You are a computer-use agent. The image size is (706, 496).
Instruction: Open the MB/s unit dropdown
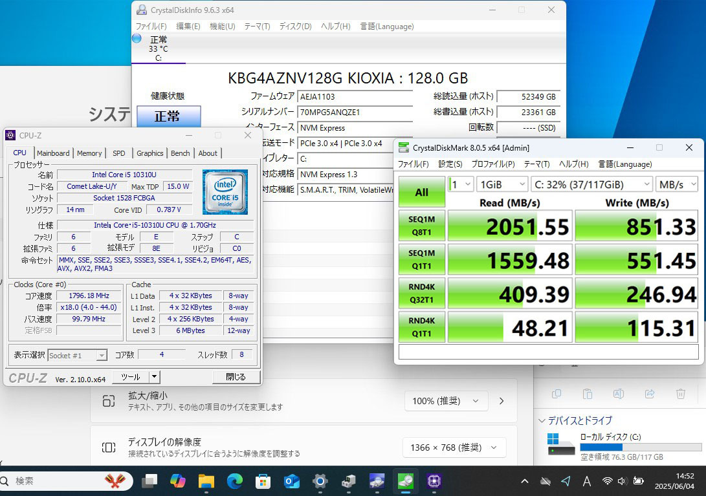(677, 184)
